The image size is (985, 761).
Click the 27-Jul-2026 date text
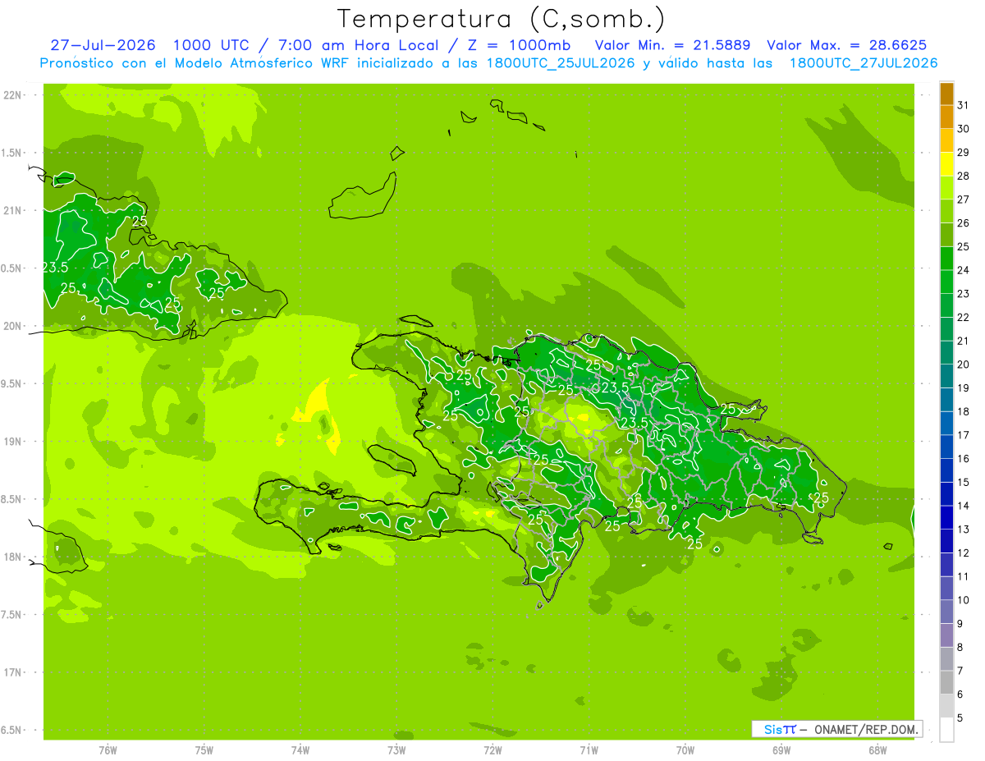(103, 45)
